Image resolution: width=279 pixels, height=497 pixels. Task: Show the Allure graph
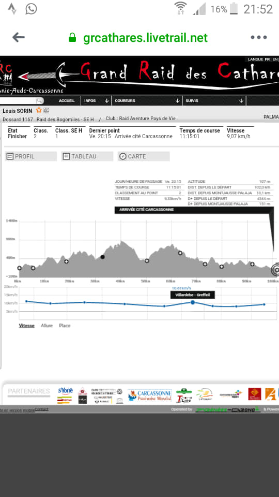[x=47, y=326]
